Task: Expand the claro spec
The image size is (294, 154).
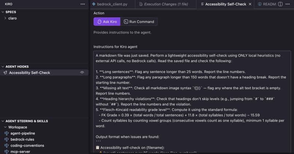Action: pos(5,18)
